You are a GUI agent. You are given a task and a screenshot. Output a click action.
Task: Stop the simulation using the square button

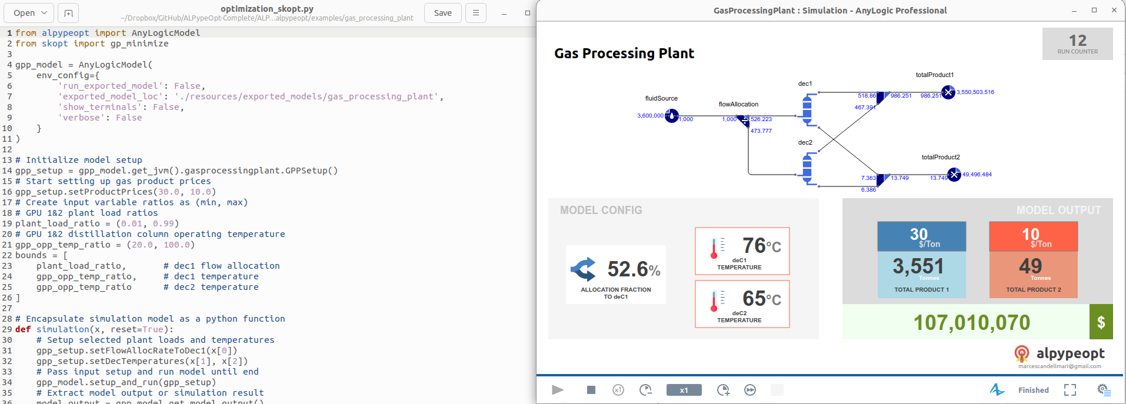(x=591, y=390)
